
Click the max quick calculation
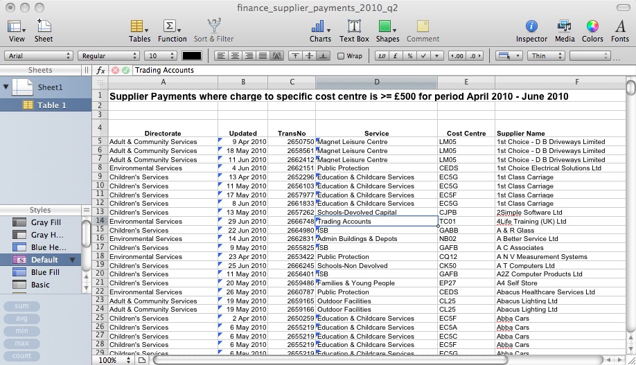click(21, 344)
